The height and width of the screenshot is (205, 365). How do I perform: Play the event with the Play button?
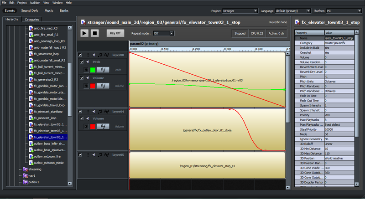click(84, 33)
